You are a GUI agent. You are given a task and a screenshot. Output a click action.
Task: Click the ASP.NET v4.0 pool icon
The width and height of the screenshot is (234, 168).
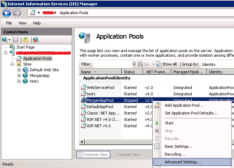83,126
